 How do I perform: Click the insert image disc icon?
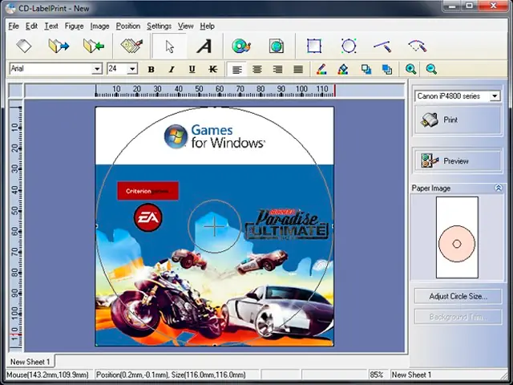tap(241, 46)
